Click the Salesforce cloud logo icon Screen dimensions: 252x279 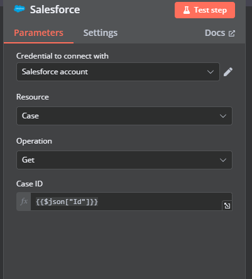pyautogui.click(x=19, y=9)
